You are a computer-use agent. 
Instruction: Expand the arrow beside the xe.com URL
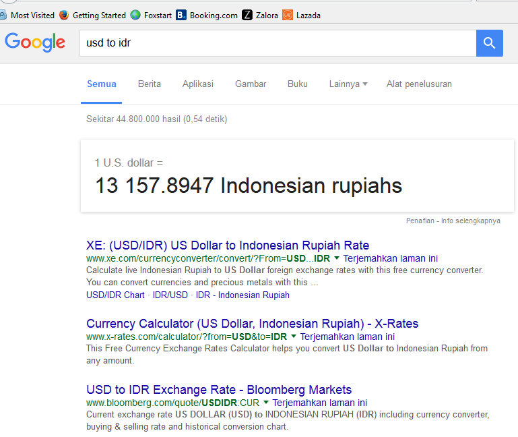click(x=337, y=258)
